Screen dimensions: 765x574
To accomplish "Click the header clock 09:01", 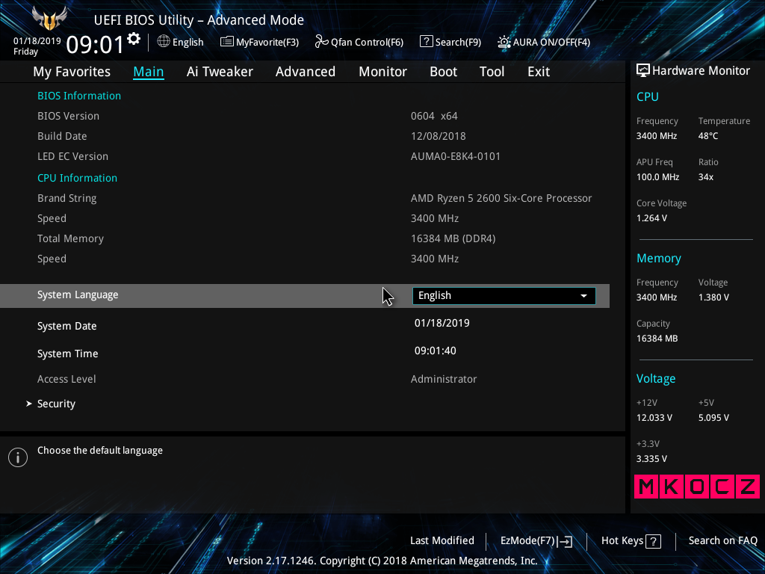I will point(95,45).
